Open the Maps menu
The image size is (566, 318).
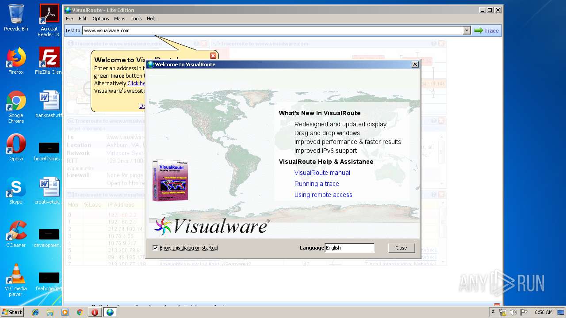click(x=119, y=19)
